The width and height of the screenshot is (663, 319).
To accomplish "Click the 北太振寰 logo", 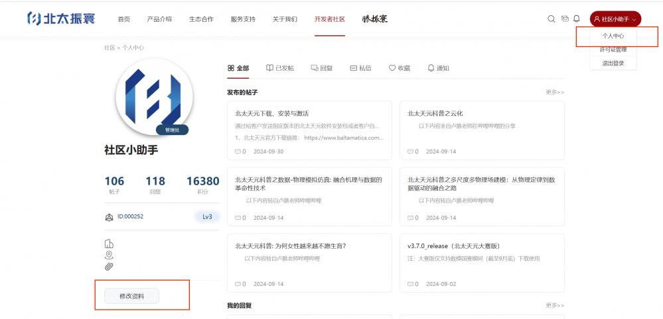I will coord(61,19).
